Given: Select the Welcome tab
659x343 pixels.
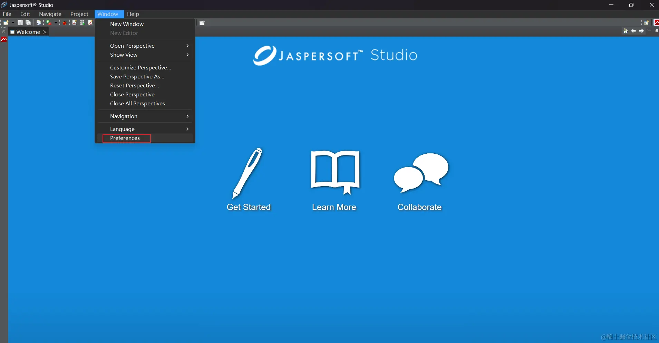Looking at the screenshot, I should coord(28,32).
